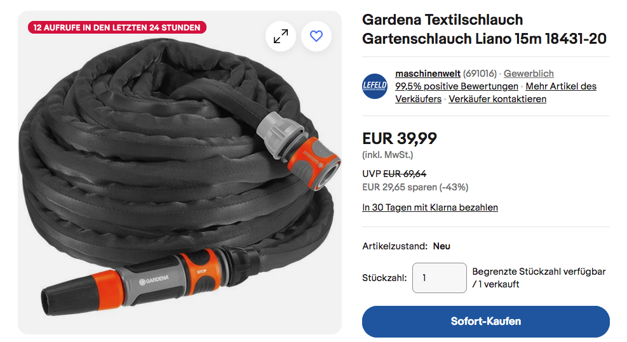Open the LEFELD seller logo
The width and height of the screenshot is (627, 342).
click(375, 86)
